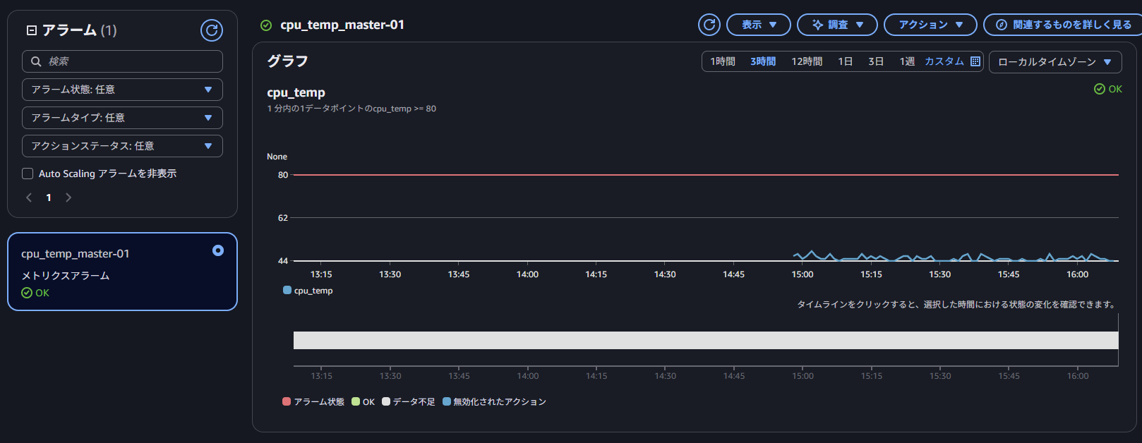The image size is (1142, 443).
Task: Click the cpu_temp_master-01 page title
Action: tap(342, 25)
